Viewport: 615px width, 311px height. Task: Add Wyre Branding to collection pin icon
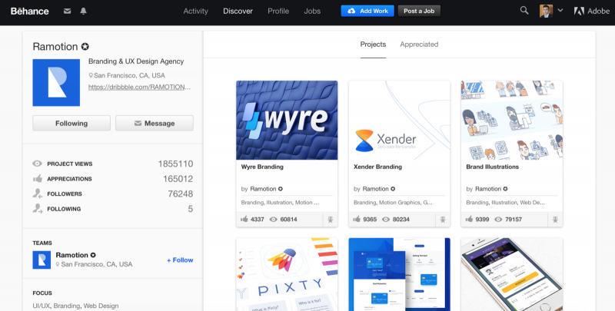tap(331, 220)
